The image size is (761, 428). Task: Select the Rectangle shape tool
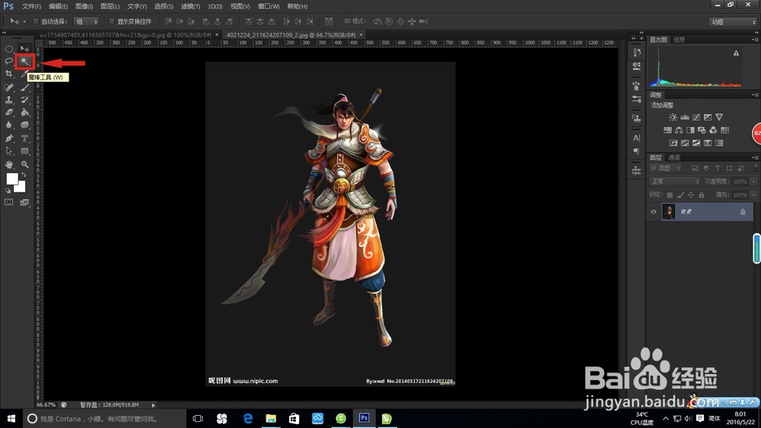tap(25, 151)
